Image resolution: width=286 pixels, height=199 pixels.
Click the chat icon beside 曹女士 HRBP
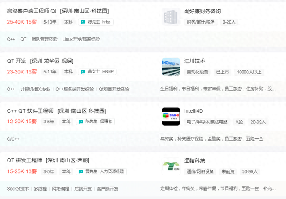[x=83, y=72]
